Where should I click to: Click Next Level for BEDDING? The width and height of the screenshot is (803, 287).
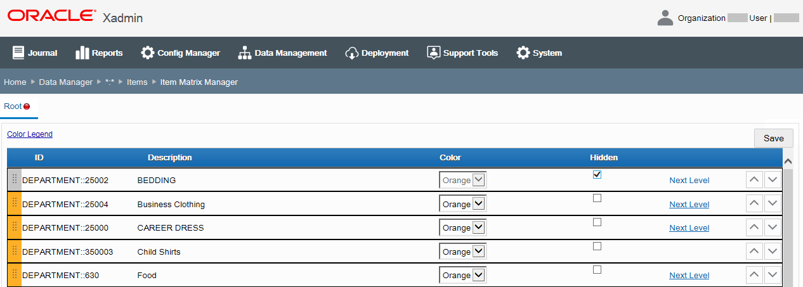pos(689,180)
